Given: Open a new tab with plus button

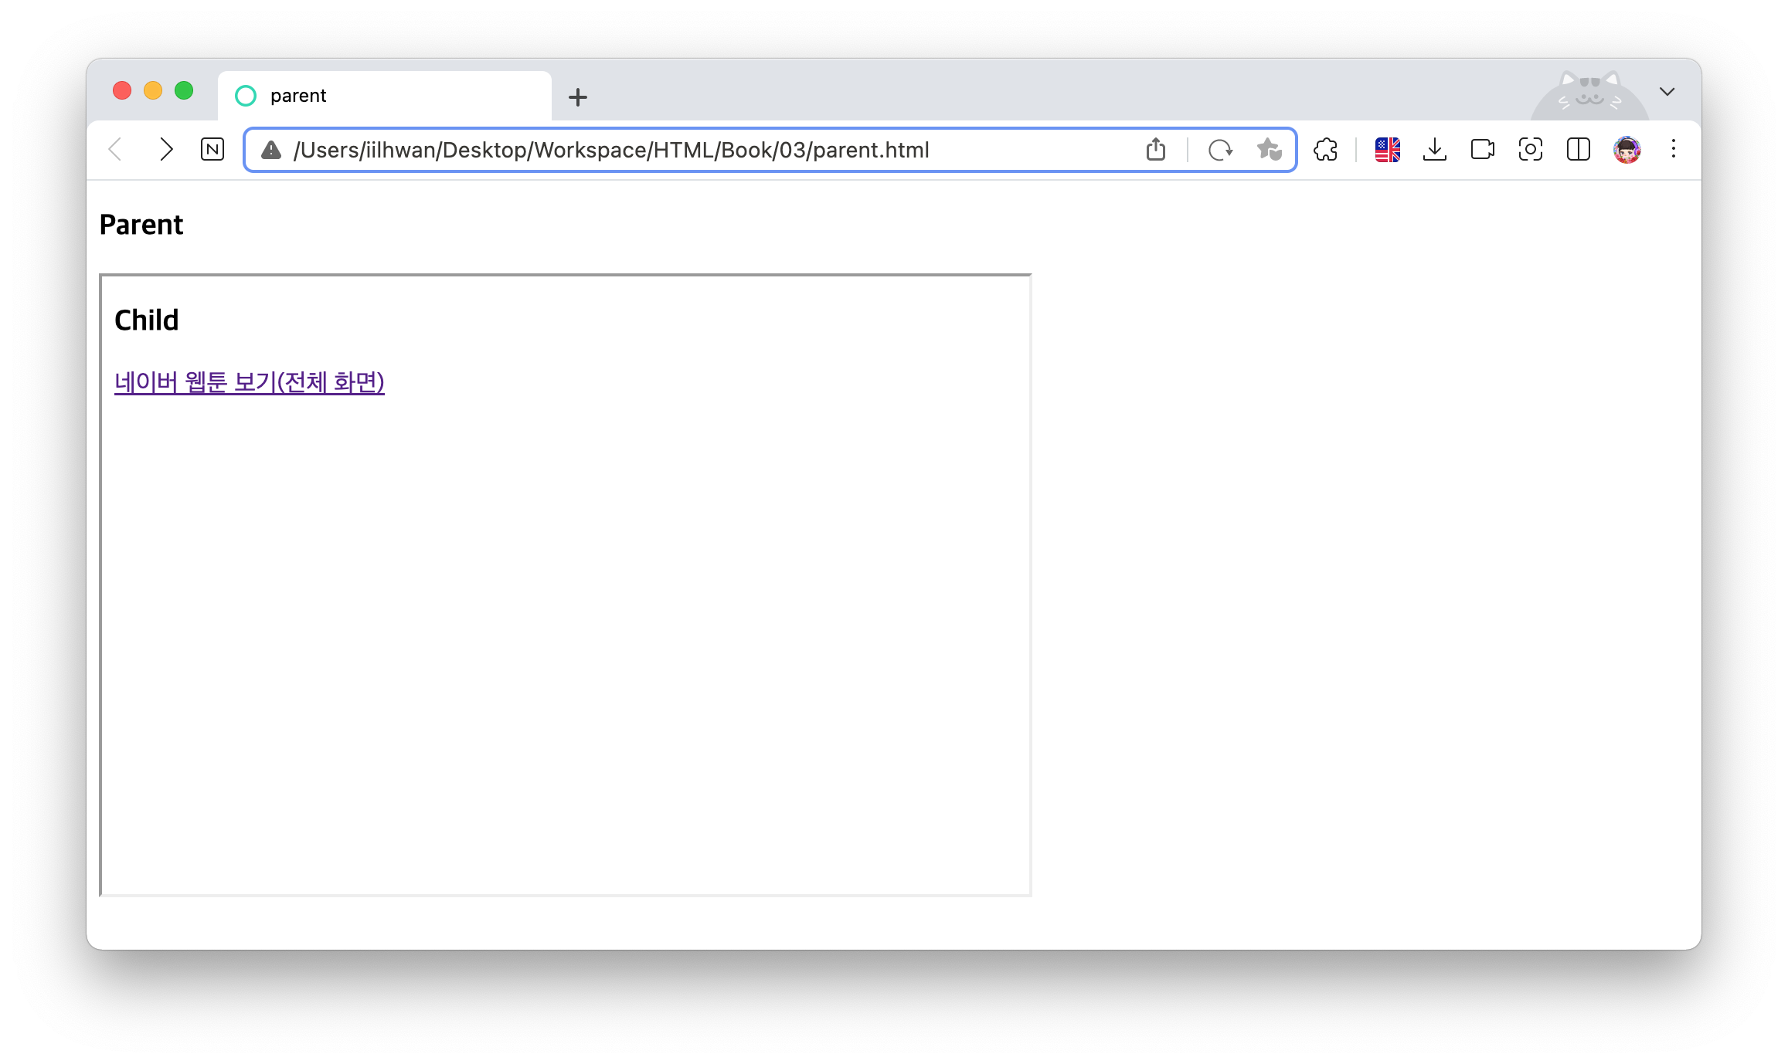Looking at the screenshot, I should pyautogui.click(x=577, y=97).
